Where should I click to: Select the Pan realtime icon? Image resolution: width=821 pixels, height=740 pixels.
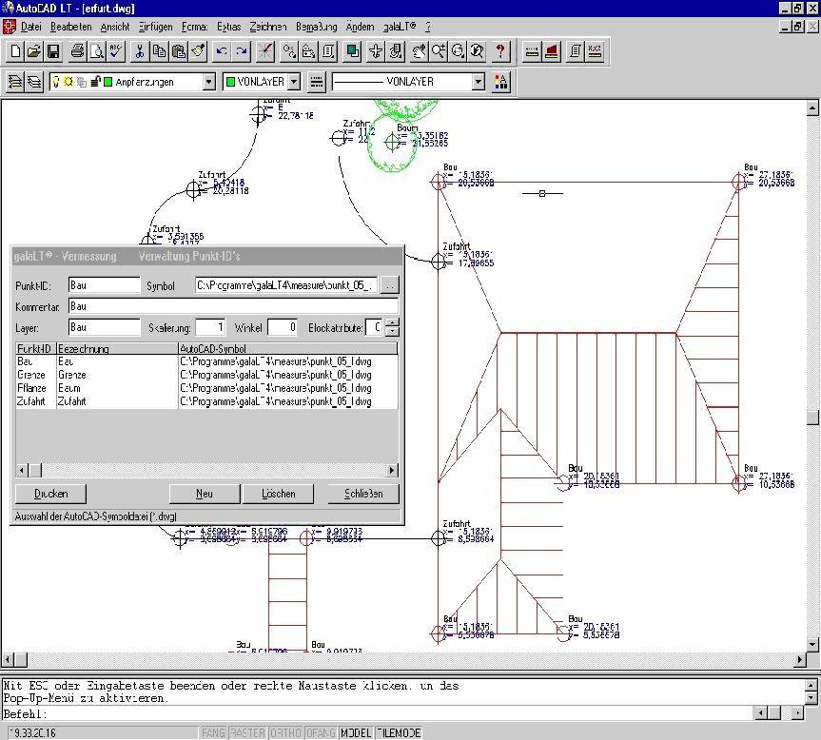tap(419, 51)
